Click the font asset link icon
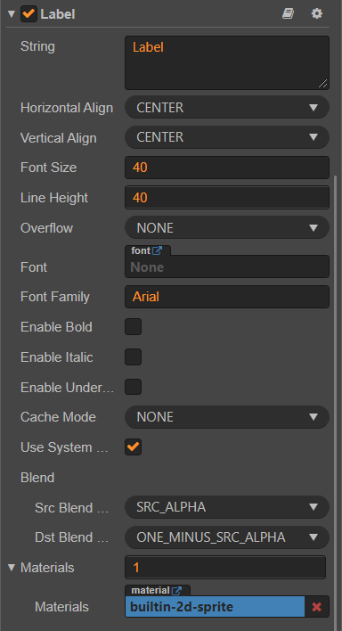 coord(157,250)
